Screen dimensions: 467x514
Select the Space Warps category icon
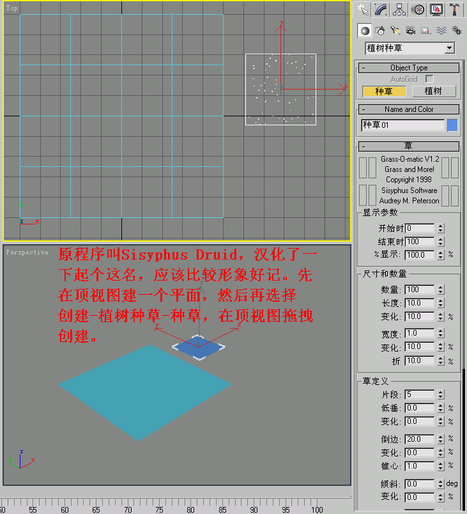441,31
